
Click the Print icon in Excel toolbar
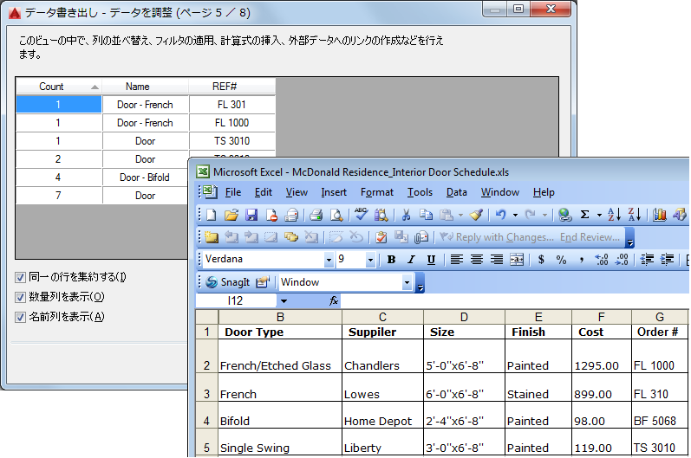point(316,215)
